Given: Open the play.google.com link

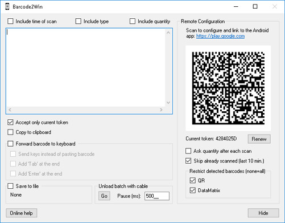Looking at the screenshot, I should [220, 36].
